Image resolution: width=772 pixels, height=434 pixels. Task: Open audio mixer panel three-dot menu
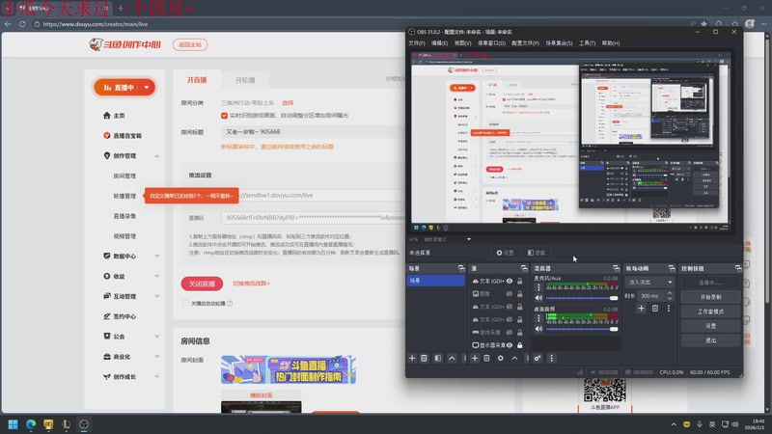point(551,358)
